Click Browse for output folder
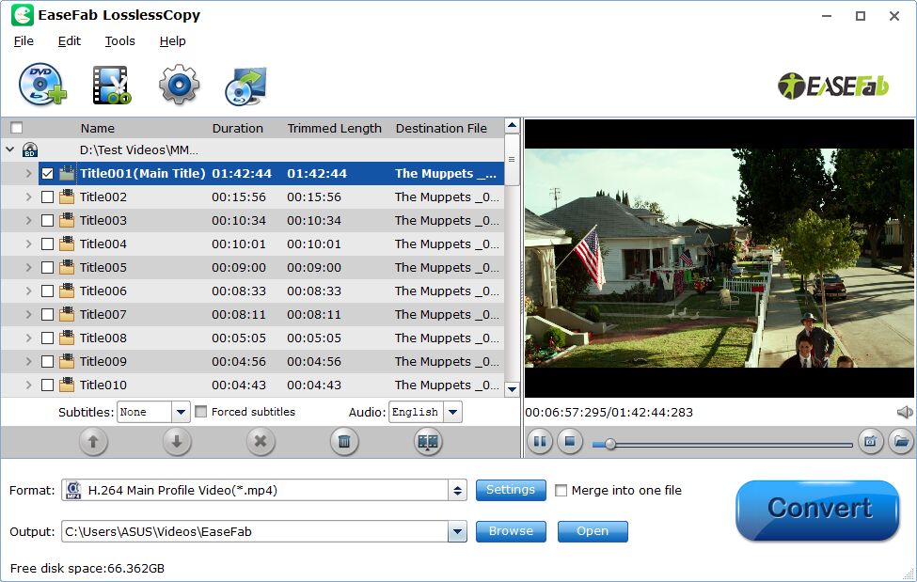Image resolution: width=917 pixels, height=582 pixels. pos(511,531)
